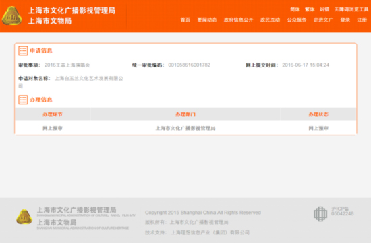This screenshot has height=243, width=371.
Task: Open the 首页 menu item
Action: 185,20
